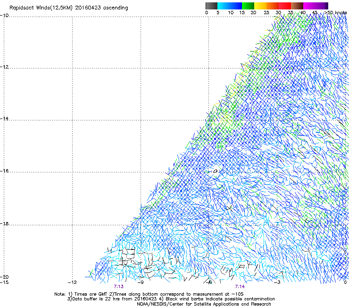Viewport: 349px width, 307px height.
Task: Click the red 30-35 knots legend color
Action: point(285,6)
